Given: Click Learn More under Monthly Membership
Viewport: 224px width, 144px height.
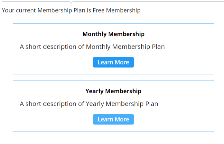Looking at the screenshot, I should [x=113, y=62].
